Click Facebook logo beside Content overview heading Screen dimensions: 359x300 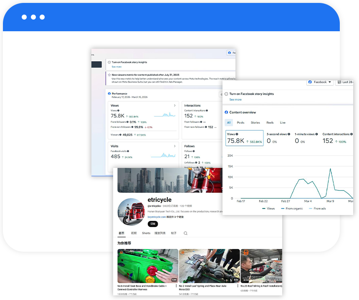(x=226, y=112)
